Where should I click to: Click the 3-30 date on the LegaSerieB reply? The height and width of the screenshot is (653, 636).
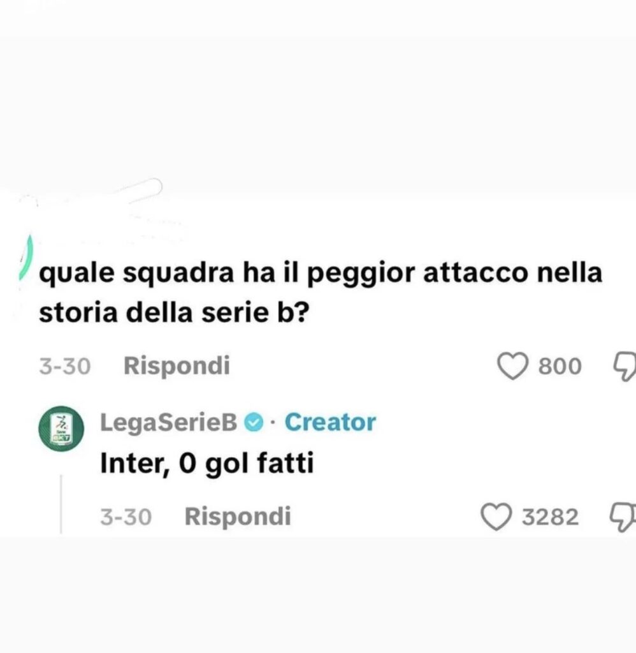coord(126,517)
